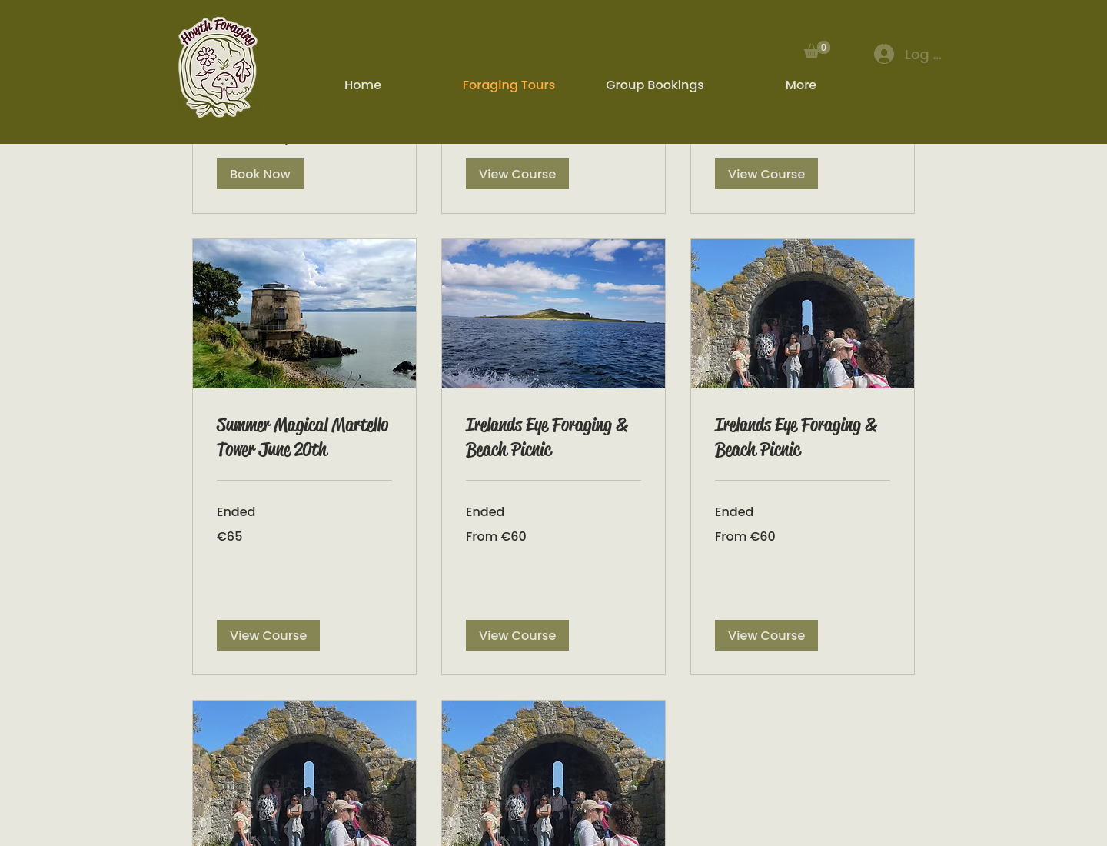Select the €65 price text

(230, 536)
